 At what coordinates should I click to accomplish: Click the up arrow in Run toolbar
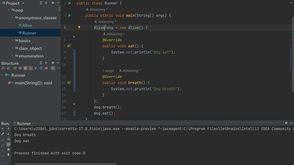click(x=8, y=129)
